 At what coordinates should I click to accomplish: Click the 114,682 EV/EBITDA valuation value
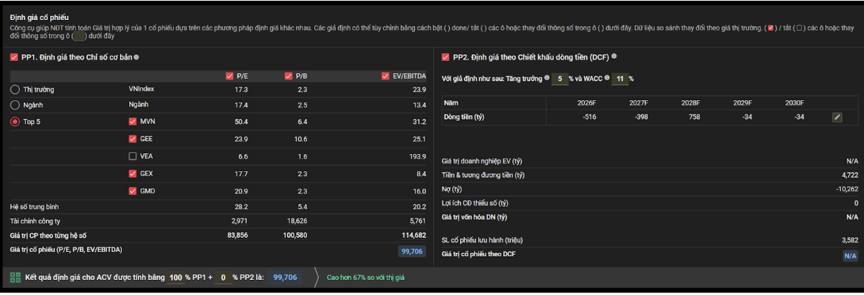point(414,236)
